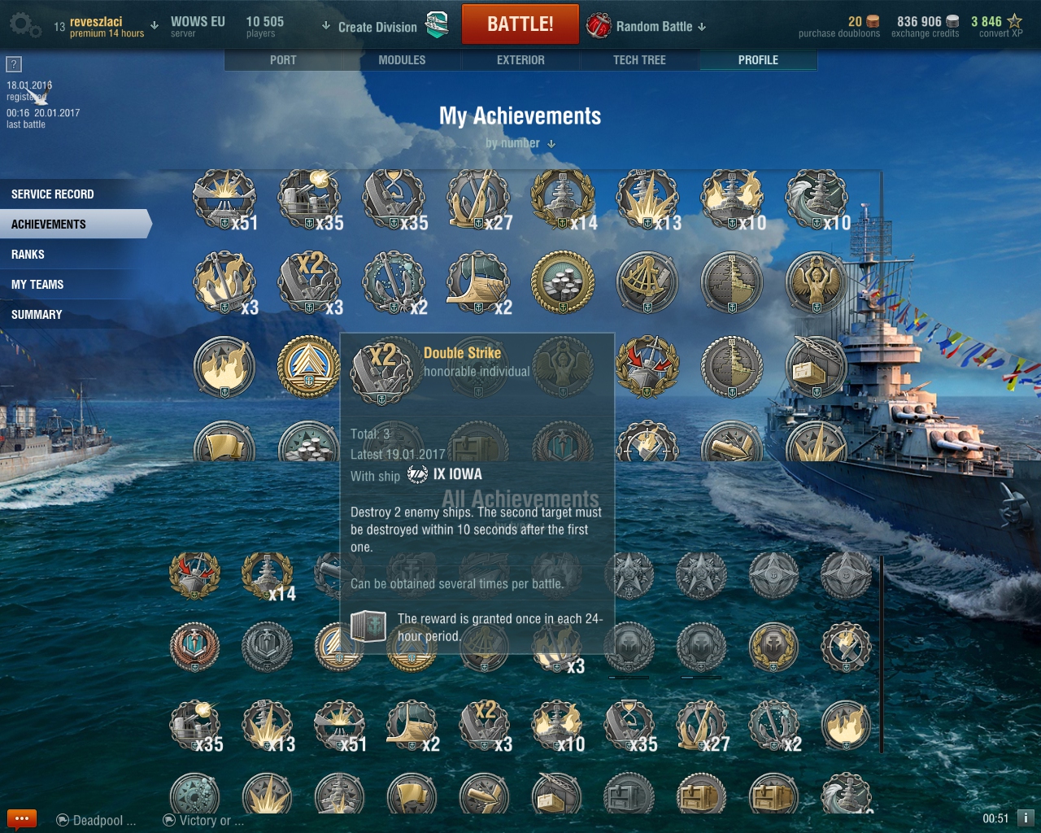The height and width of the screenshot is (833, 1041).
Task: Click the x51 achievement medal in My Achievements
Action: tap(225, 200)
